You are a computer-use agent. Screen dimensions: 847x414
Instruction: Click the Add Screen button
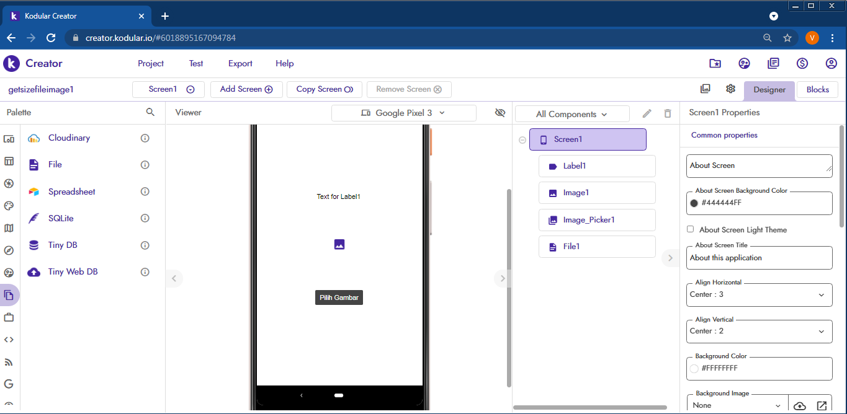pos(246,89)
